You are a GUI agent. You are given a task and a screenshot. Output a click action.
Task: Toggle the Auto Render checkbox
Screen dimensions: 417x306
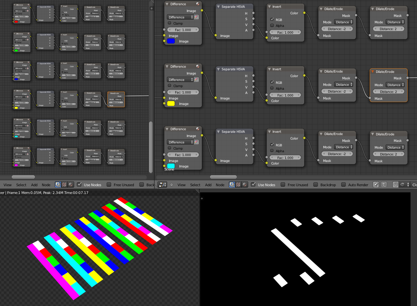tap(343, 185)
